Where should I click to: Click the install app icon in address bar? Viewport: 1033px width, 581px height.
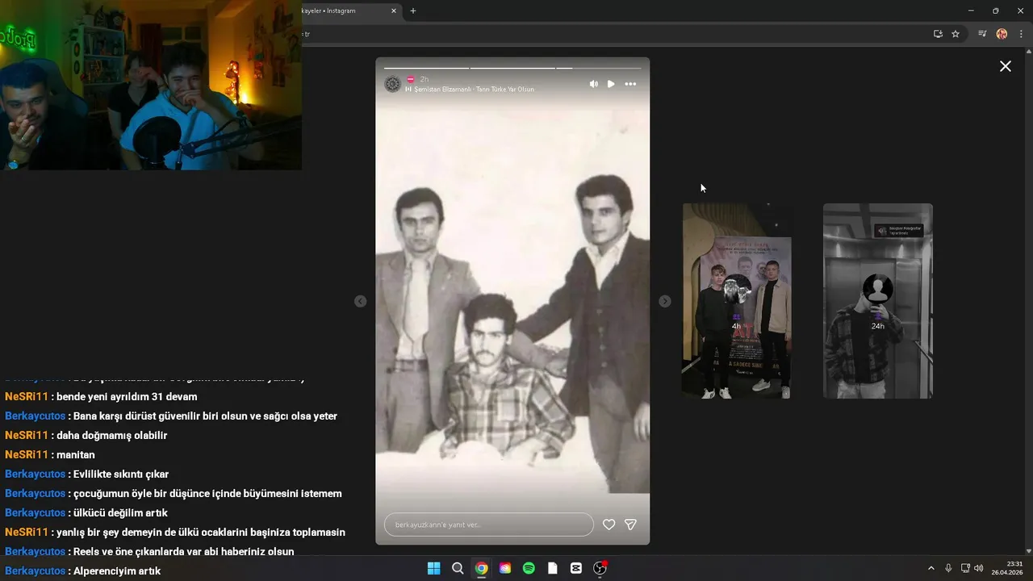938,34
